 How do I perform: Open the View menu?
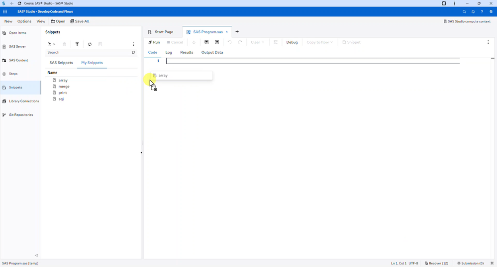click(41, 21)
